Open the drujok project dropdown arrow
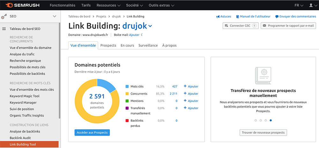319x148 pixels. tap(150, 26)
